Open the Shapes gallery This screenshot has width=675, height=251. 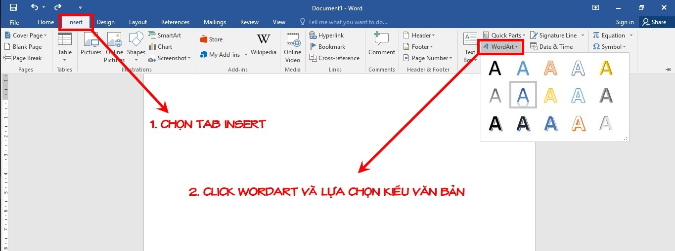point(135,47)
